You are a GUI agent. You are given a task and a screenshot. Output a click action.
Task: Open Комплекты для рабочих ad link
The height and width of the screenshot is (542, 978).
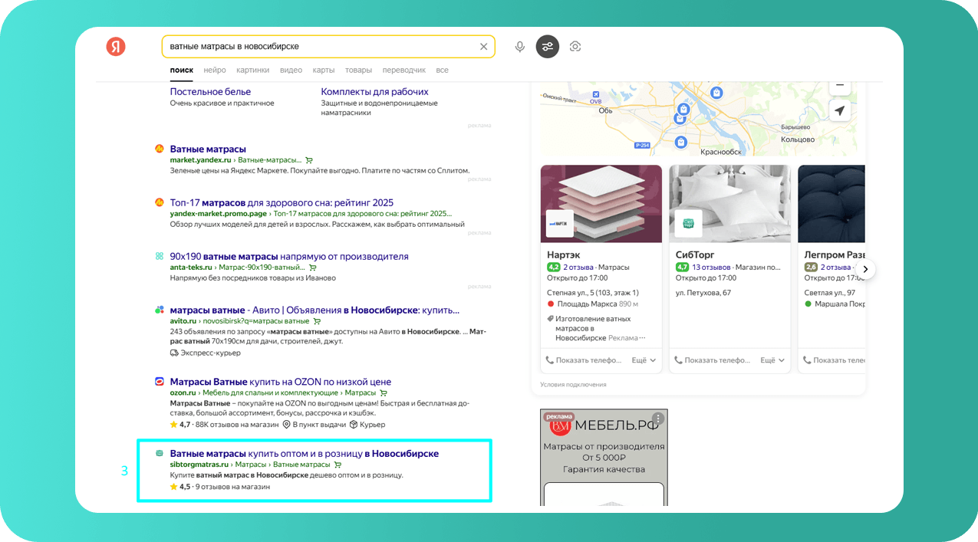pyautogui.click(x=374, y=92)
